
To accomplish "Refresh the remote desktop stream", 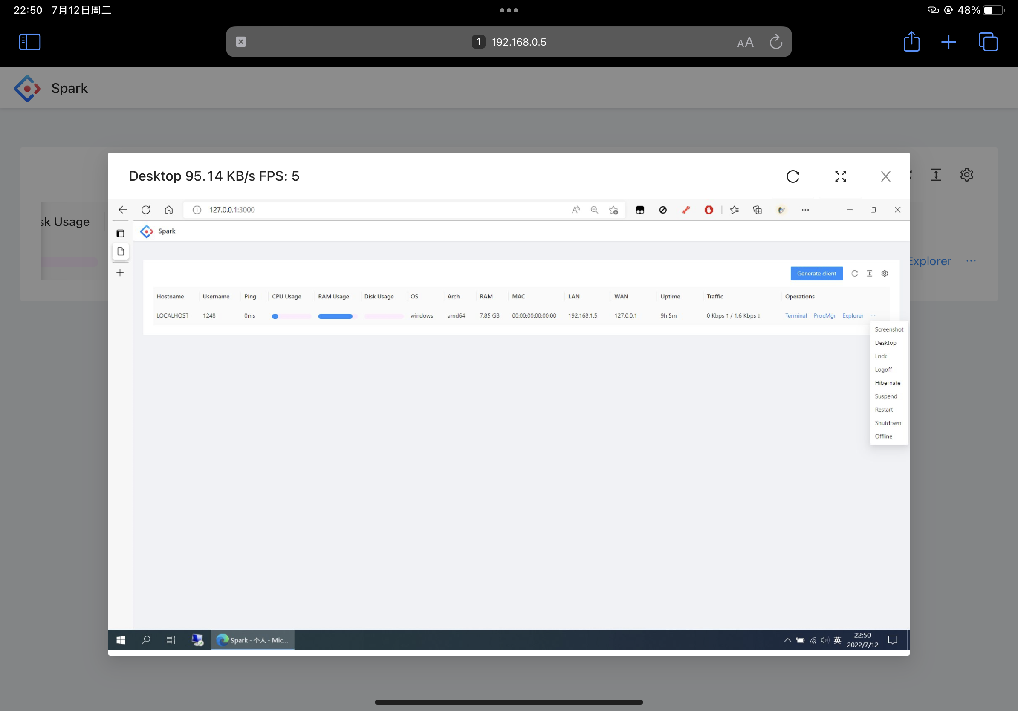I will point(793,176).
